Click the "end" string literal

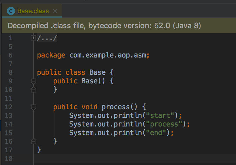point(156,133)
